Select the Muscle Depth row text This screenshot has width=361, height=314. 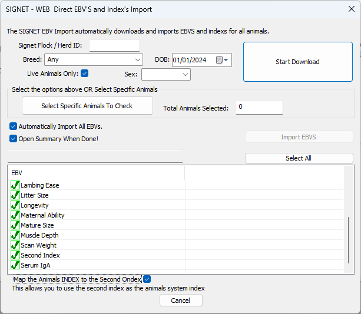pos(39,235)
